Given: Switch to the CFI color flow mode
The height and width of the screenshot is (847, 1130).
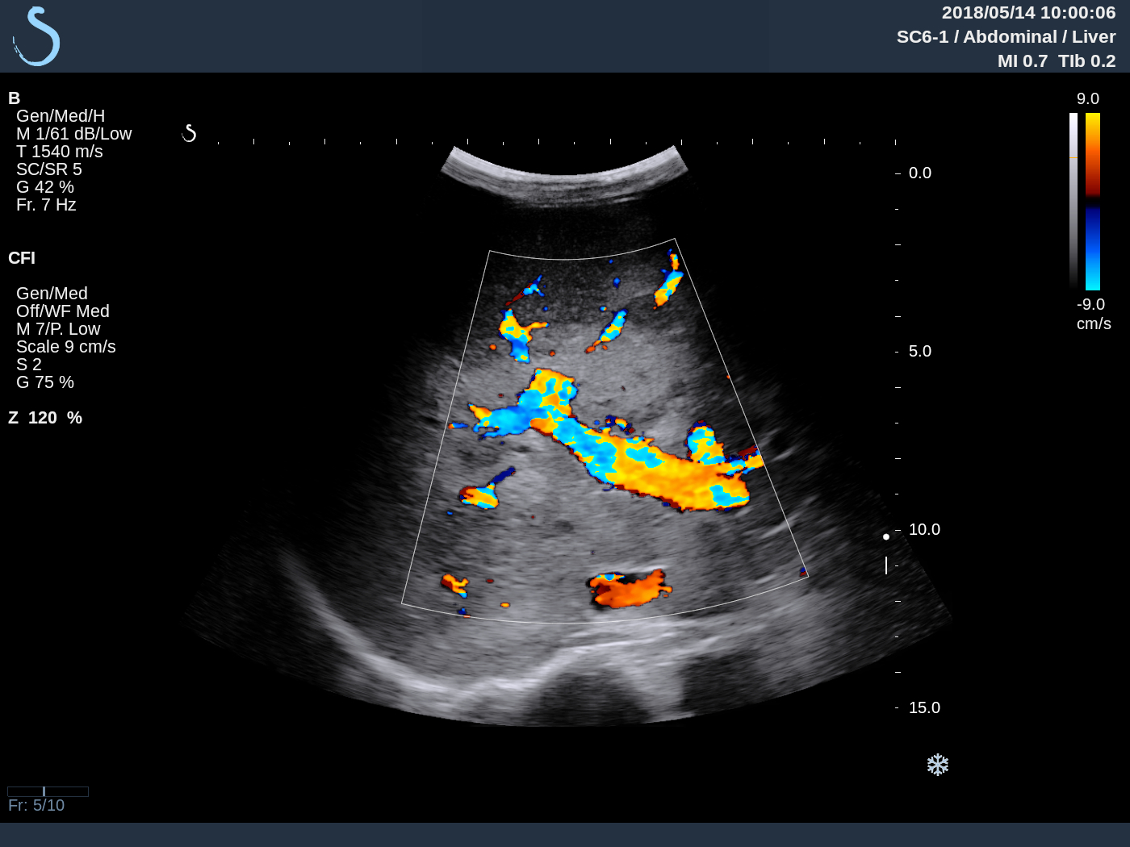Looking at the screenshot, I should 22,258.
